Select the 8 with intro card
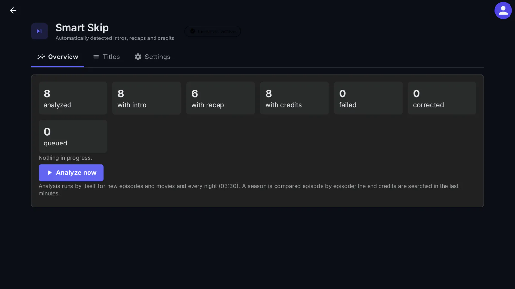This screenshot has height=289, width=515. coord(146,98)
